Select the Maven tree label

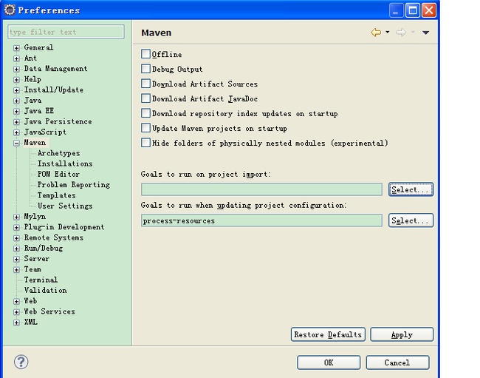[x=35, y=143]
